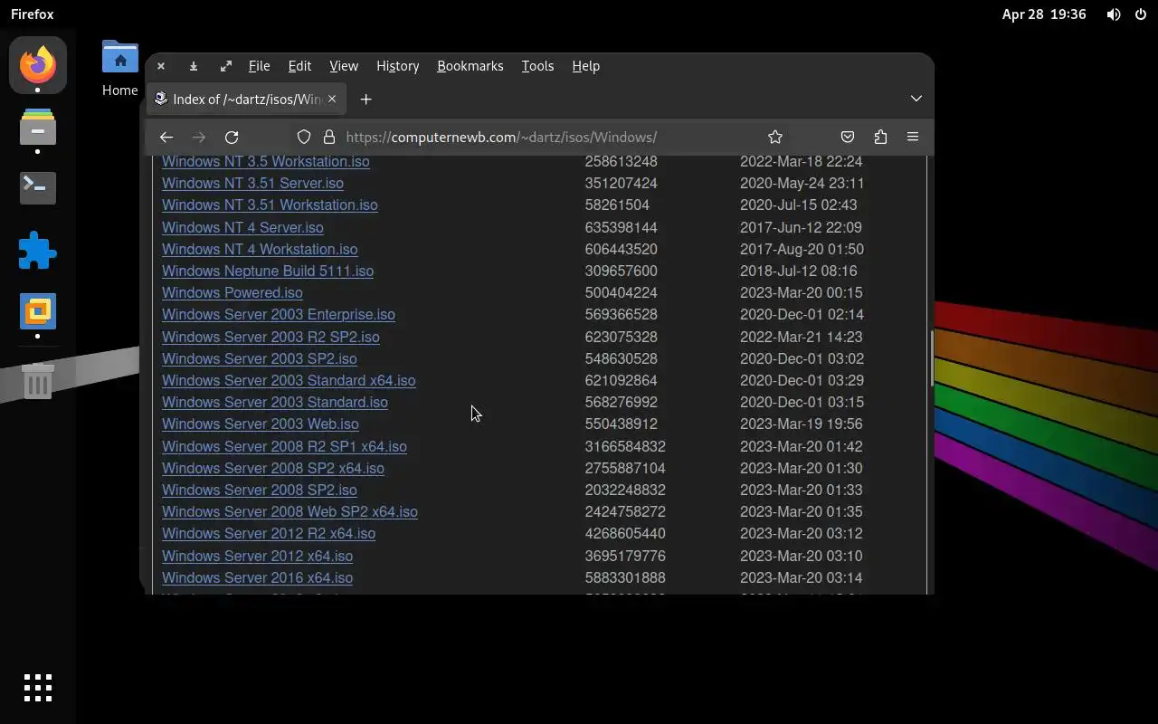Viewport: 1158px width, 724px height.
Task: Select the Index of tab
Action: [x=246, y=100]
